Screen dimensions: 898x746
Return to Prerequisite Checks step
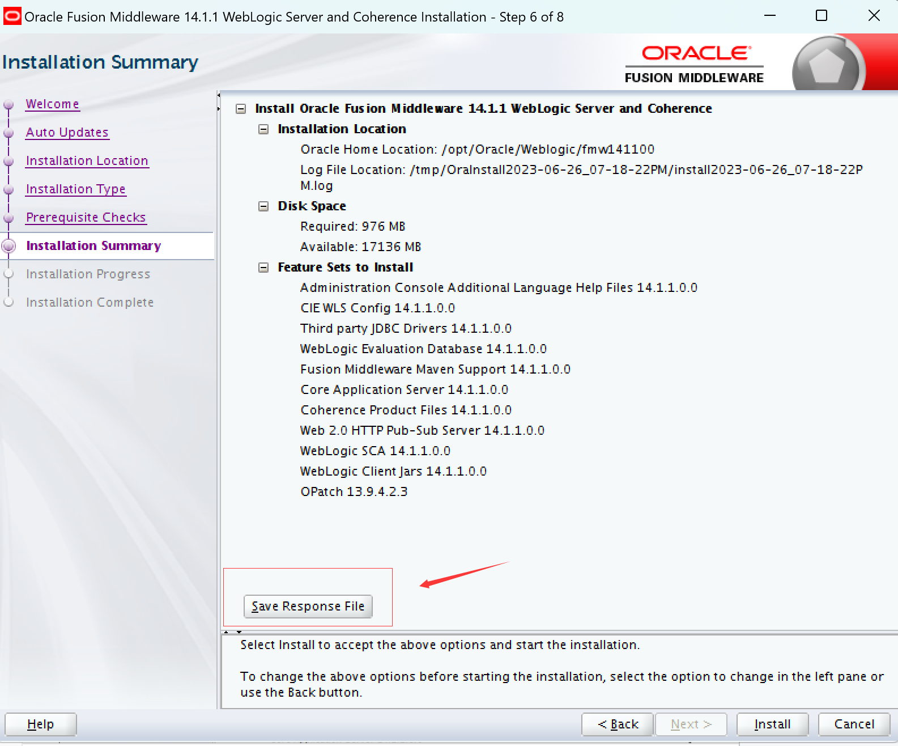(x=86, y=218)
